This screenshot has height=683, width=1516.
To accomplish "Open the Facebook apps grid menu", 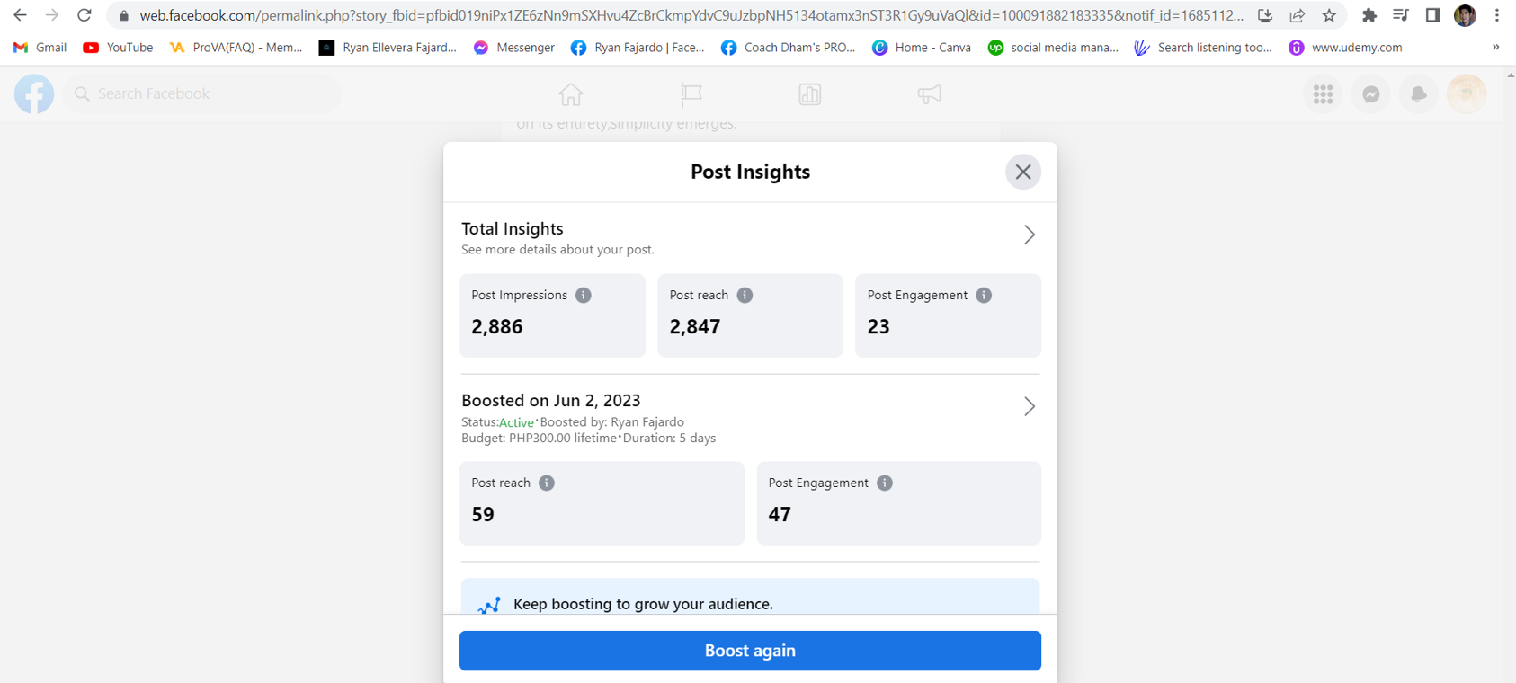I will tap(1323, 94).
